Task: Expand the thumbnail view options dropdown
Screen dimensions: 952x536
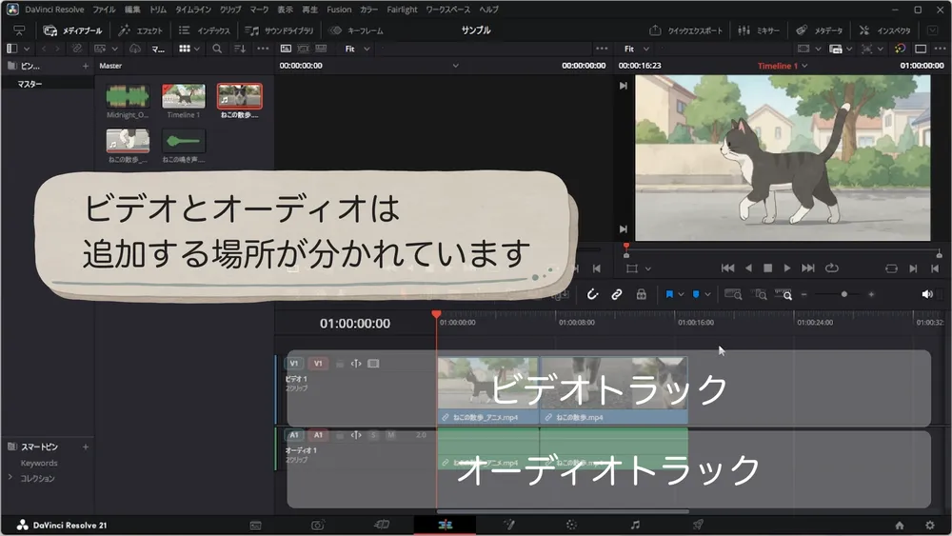Action: pyautogui.click(x=197, y=49)
